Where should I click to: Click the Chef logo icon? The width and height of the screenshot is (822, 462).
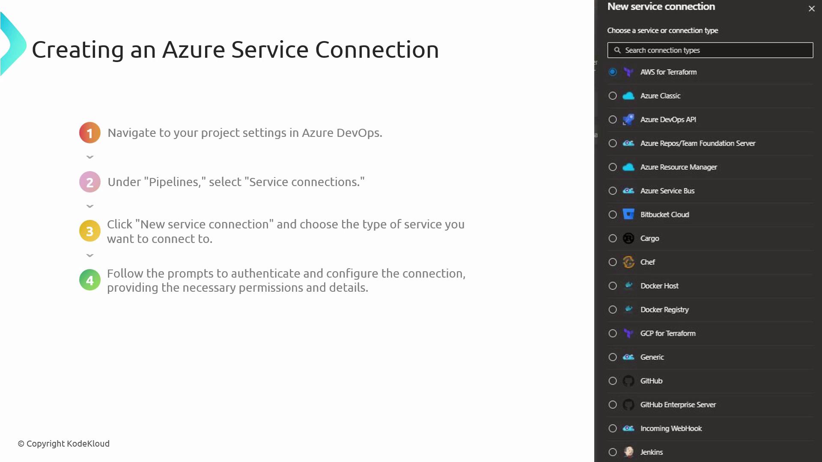(x=628, y=262)
